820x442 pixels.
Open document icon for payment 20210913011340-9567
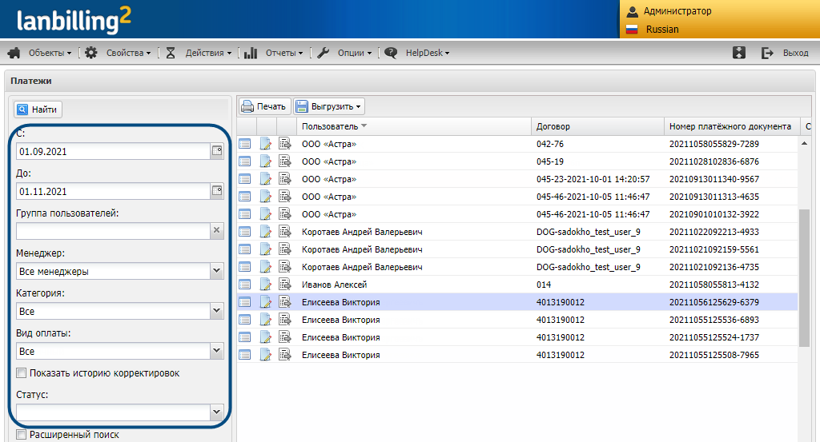pyautogui.click(x=285, y=179)
